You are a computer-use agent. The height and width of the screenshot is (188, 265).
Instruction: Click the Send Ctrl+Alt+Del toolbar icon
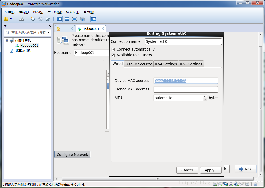pyautogui.click(x=21, y=19)
